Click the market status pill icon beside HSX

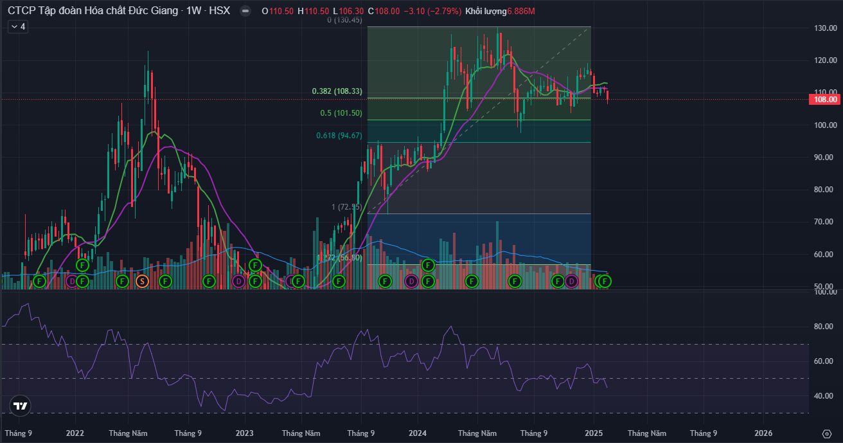click(245, 11)
